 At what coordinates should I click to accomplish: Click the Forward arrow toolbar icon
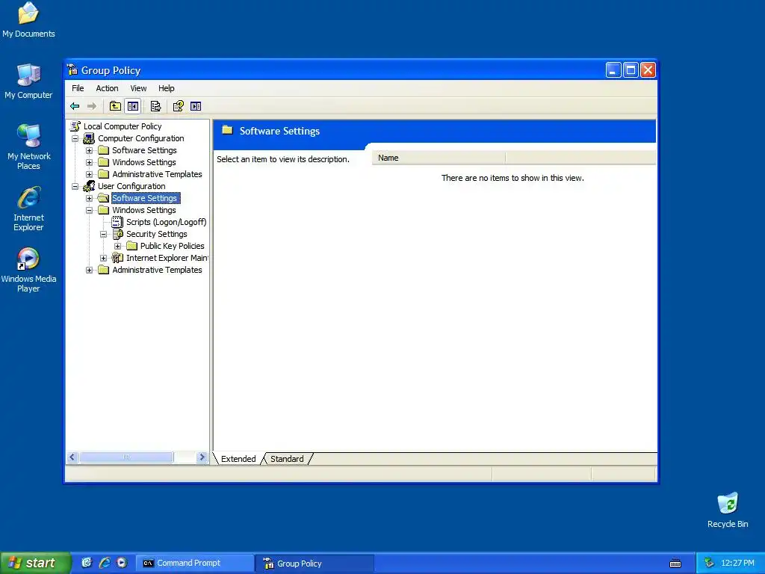(91, 106)
